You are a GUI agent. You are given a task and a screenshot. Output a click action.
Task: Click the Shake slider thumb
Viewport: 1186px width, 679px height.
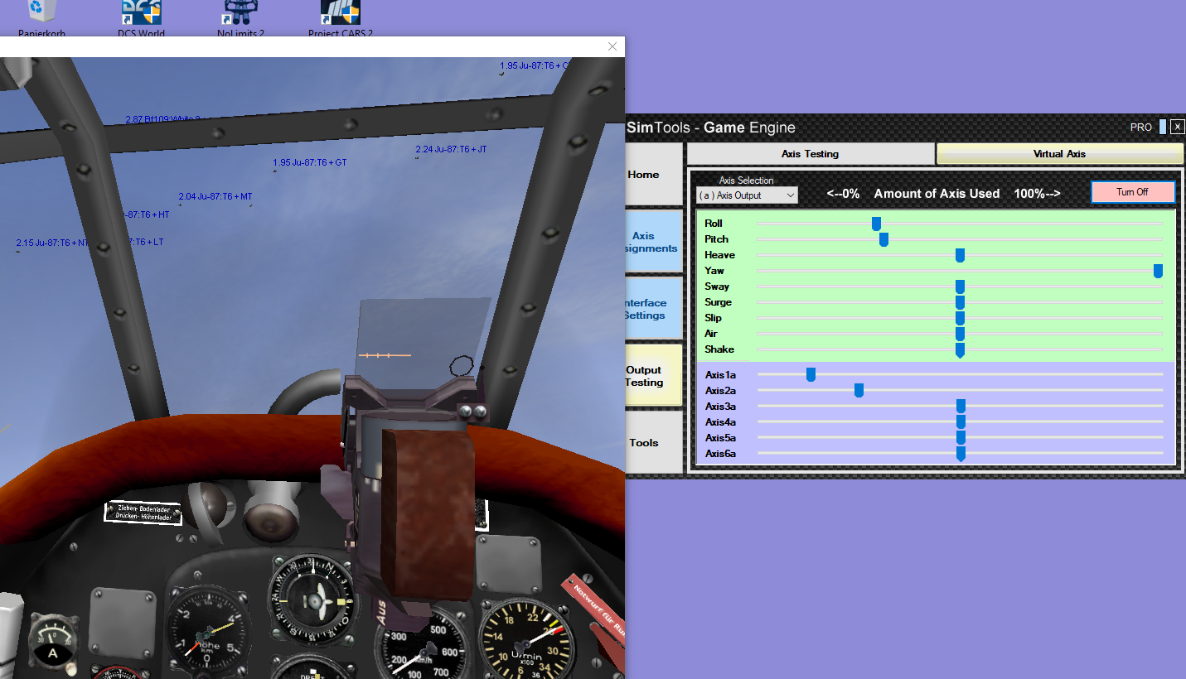[x=960, y=350]
